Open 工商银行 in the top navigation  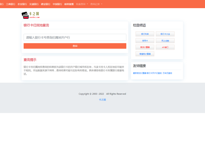(11, 4)
